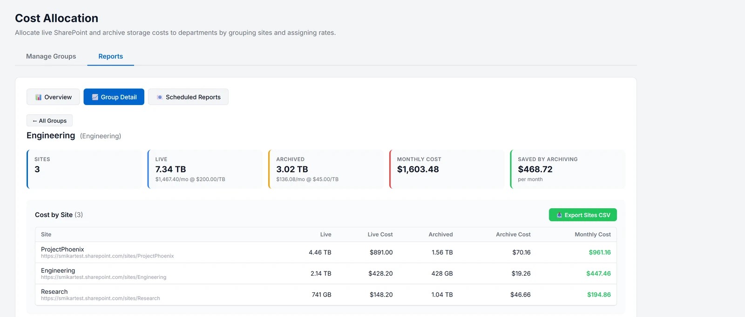Viewport: 745px width, 317px height.
Task: Click the Cost by Site (3) heading
Action: pos(59,215)
